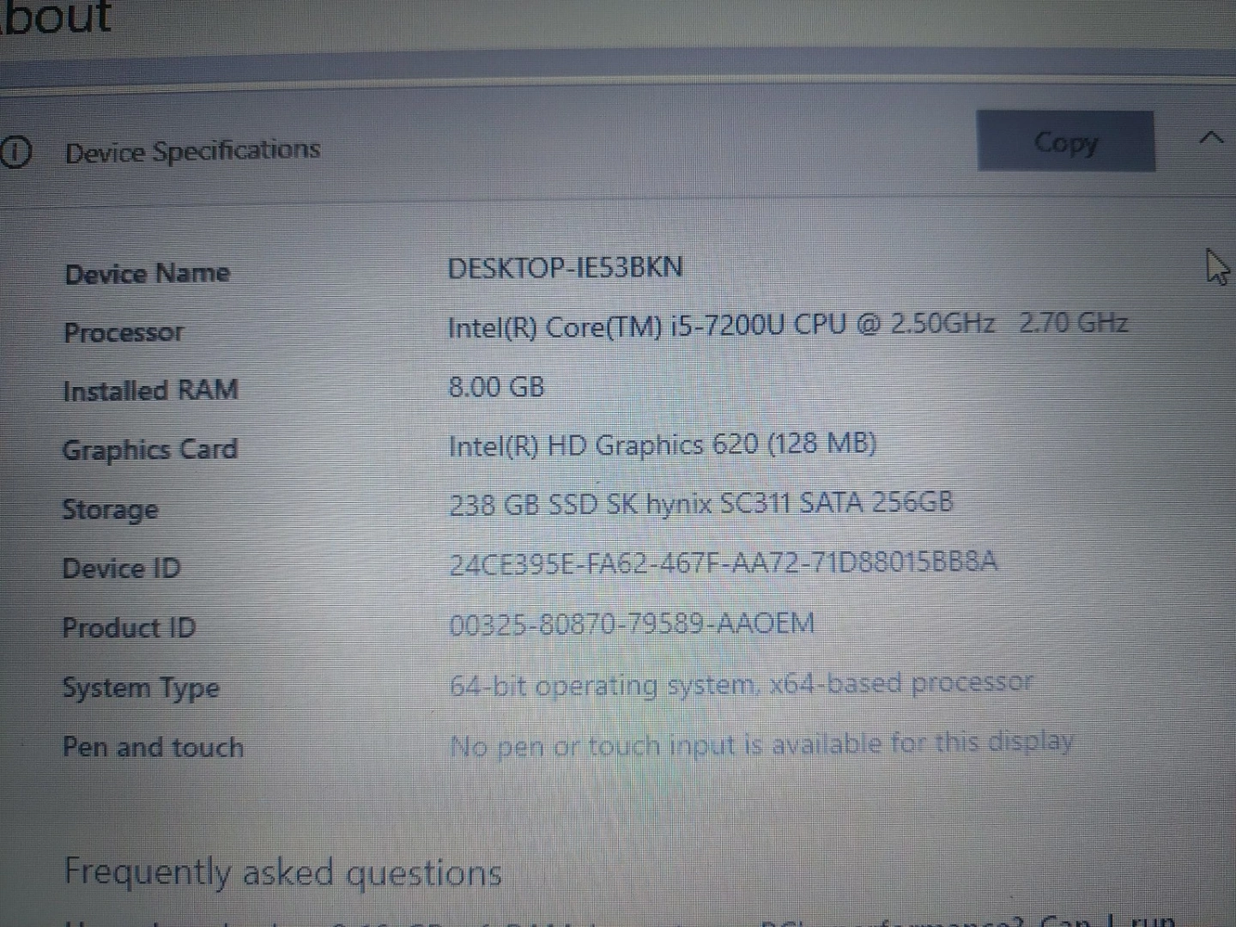Collapse the Device Specifications section chevron

pos(1210,138)
